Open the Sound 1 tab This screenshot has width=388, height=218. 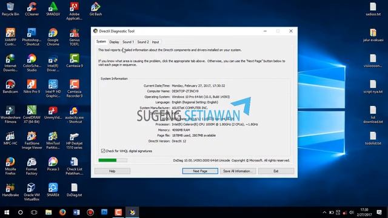coord(128,42)
